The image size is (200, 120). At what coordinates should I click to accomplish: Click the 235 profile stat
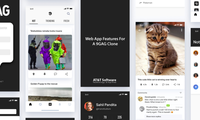(120, 117)
